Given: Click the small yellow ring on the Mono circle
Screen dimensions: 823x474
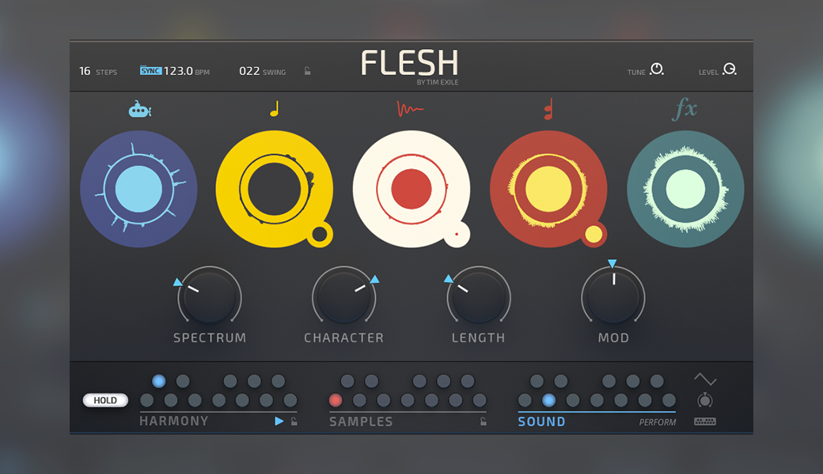Looking at the screenshot, I should pyautogui.click(x=320, y=234).
